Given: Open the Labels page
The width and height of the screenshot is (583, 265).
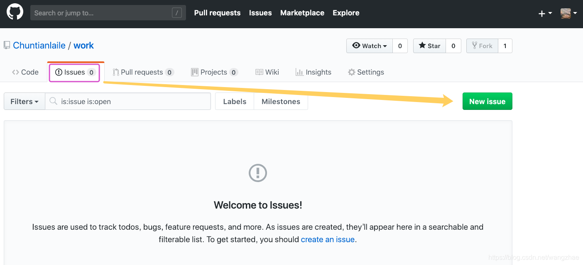Looking at the screenshot, I should pos(235,102).
